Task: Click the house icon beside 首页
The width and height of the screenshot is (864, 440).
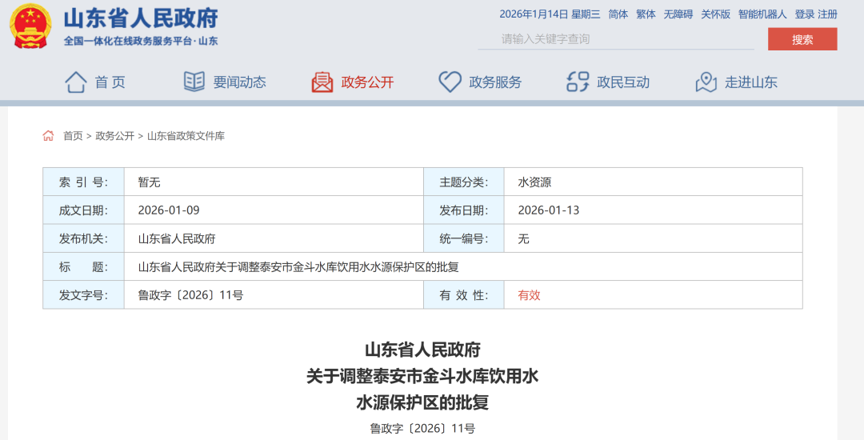Action: click(76, 82)
